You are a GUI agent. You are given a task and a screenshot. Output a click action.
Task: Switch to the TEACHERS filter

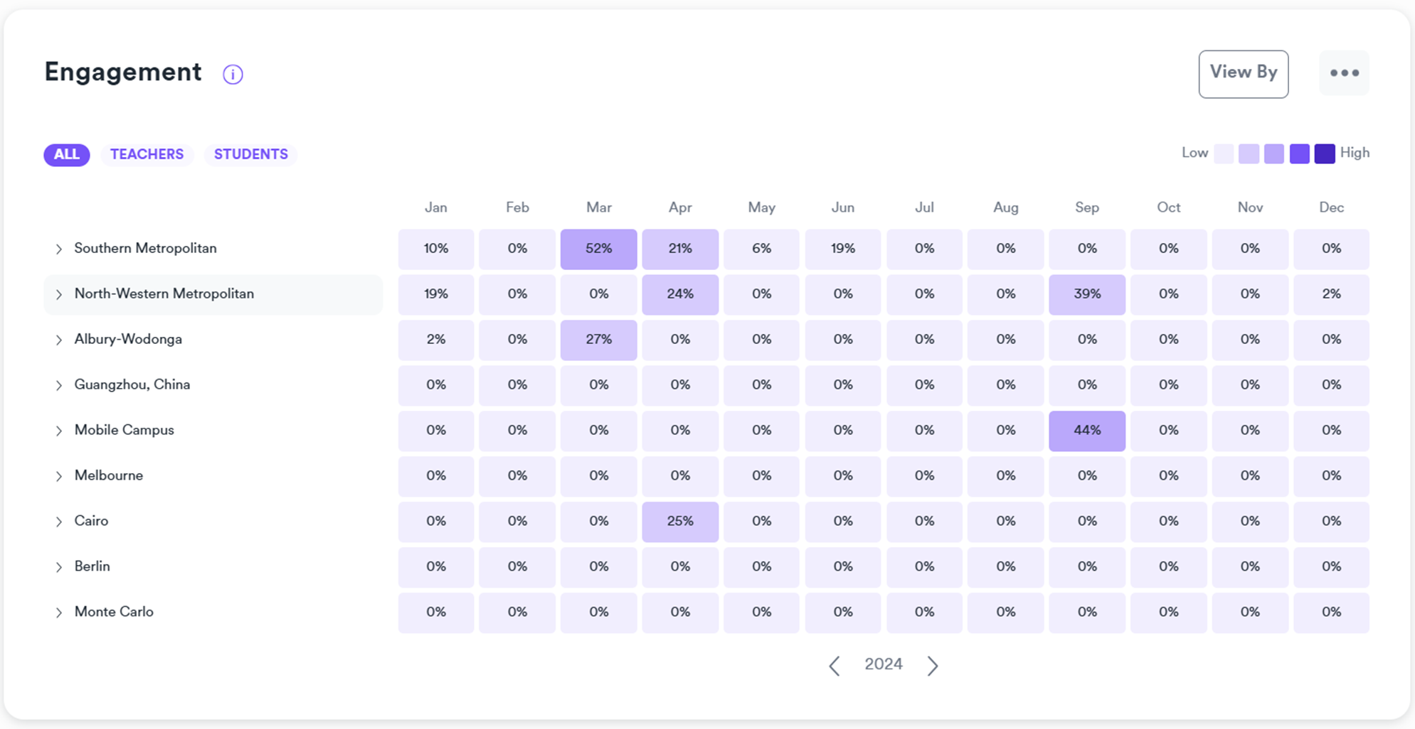[147, 154]
